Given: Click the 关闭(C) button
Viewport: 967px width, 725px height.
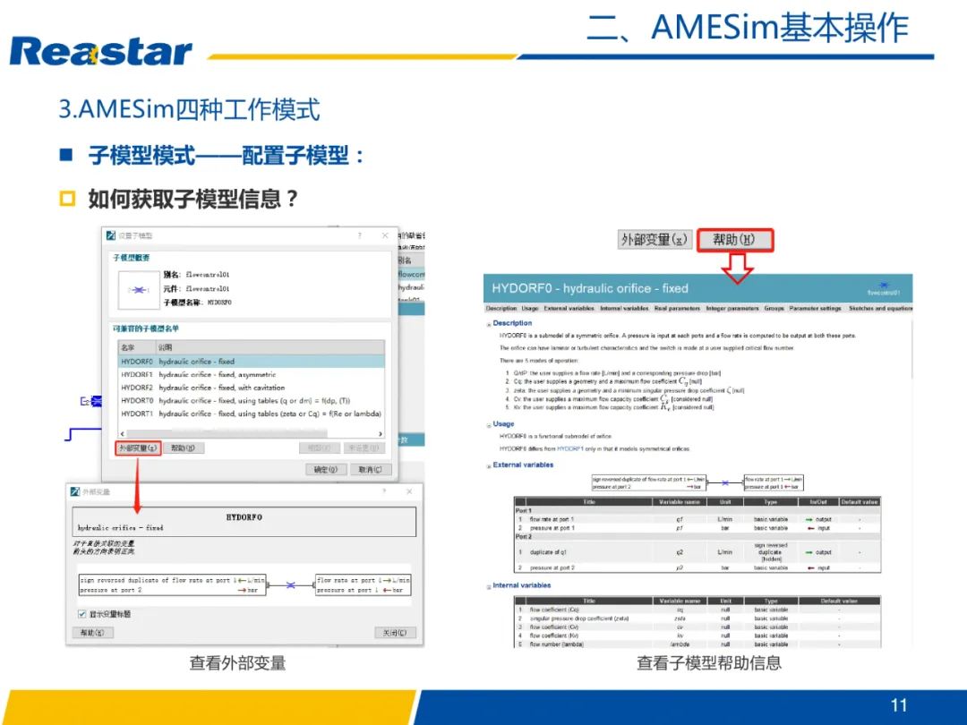Looking at the screenshot, I should (396, 633).
